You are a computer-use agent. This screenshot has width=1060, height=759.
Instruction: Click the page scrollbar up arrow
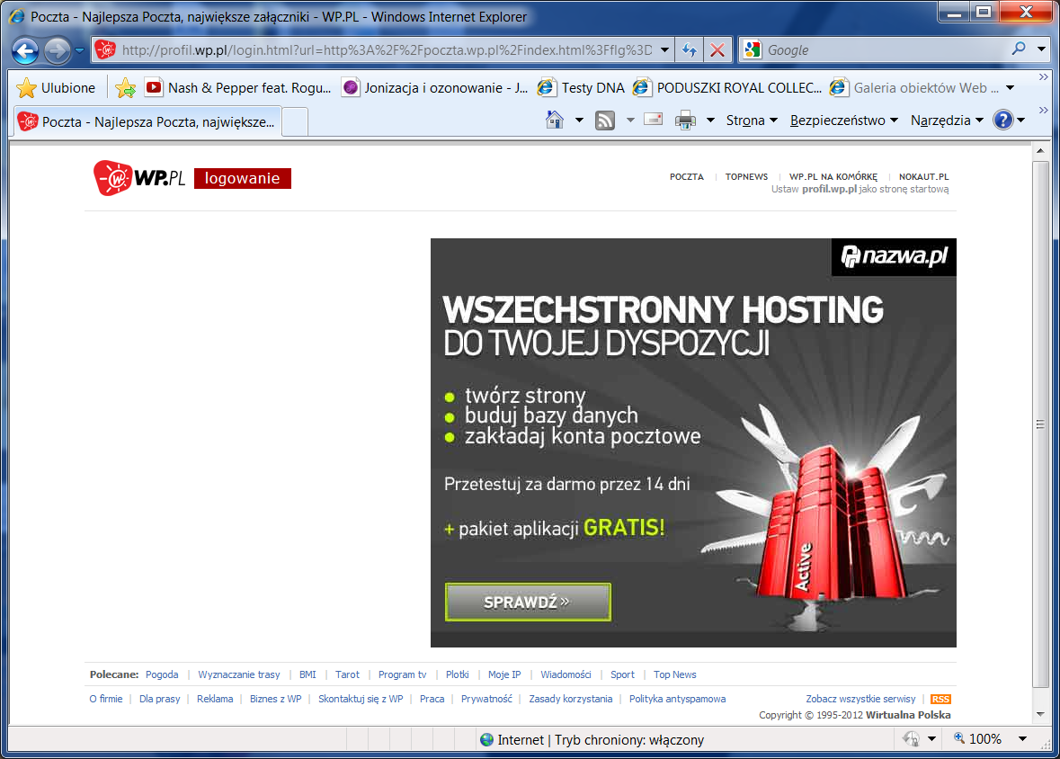[x=1040, y=150]
